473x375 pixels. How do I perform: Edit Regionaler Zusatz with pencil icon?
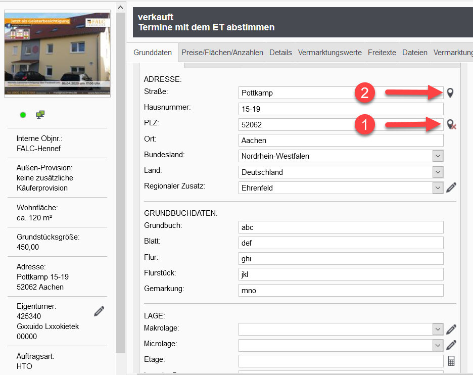pyautogui.click(x=451, y=187)
